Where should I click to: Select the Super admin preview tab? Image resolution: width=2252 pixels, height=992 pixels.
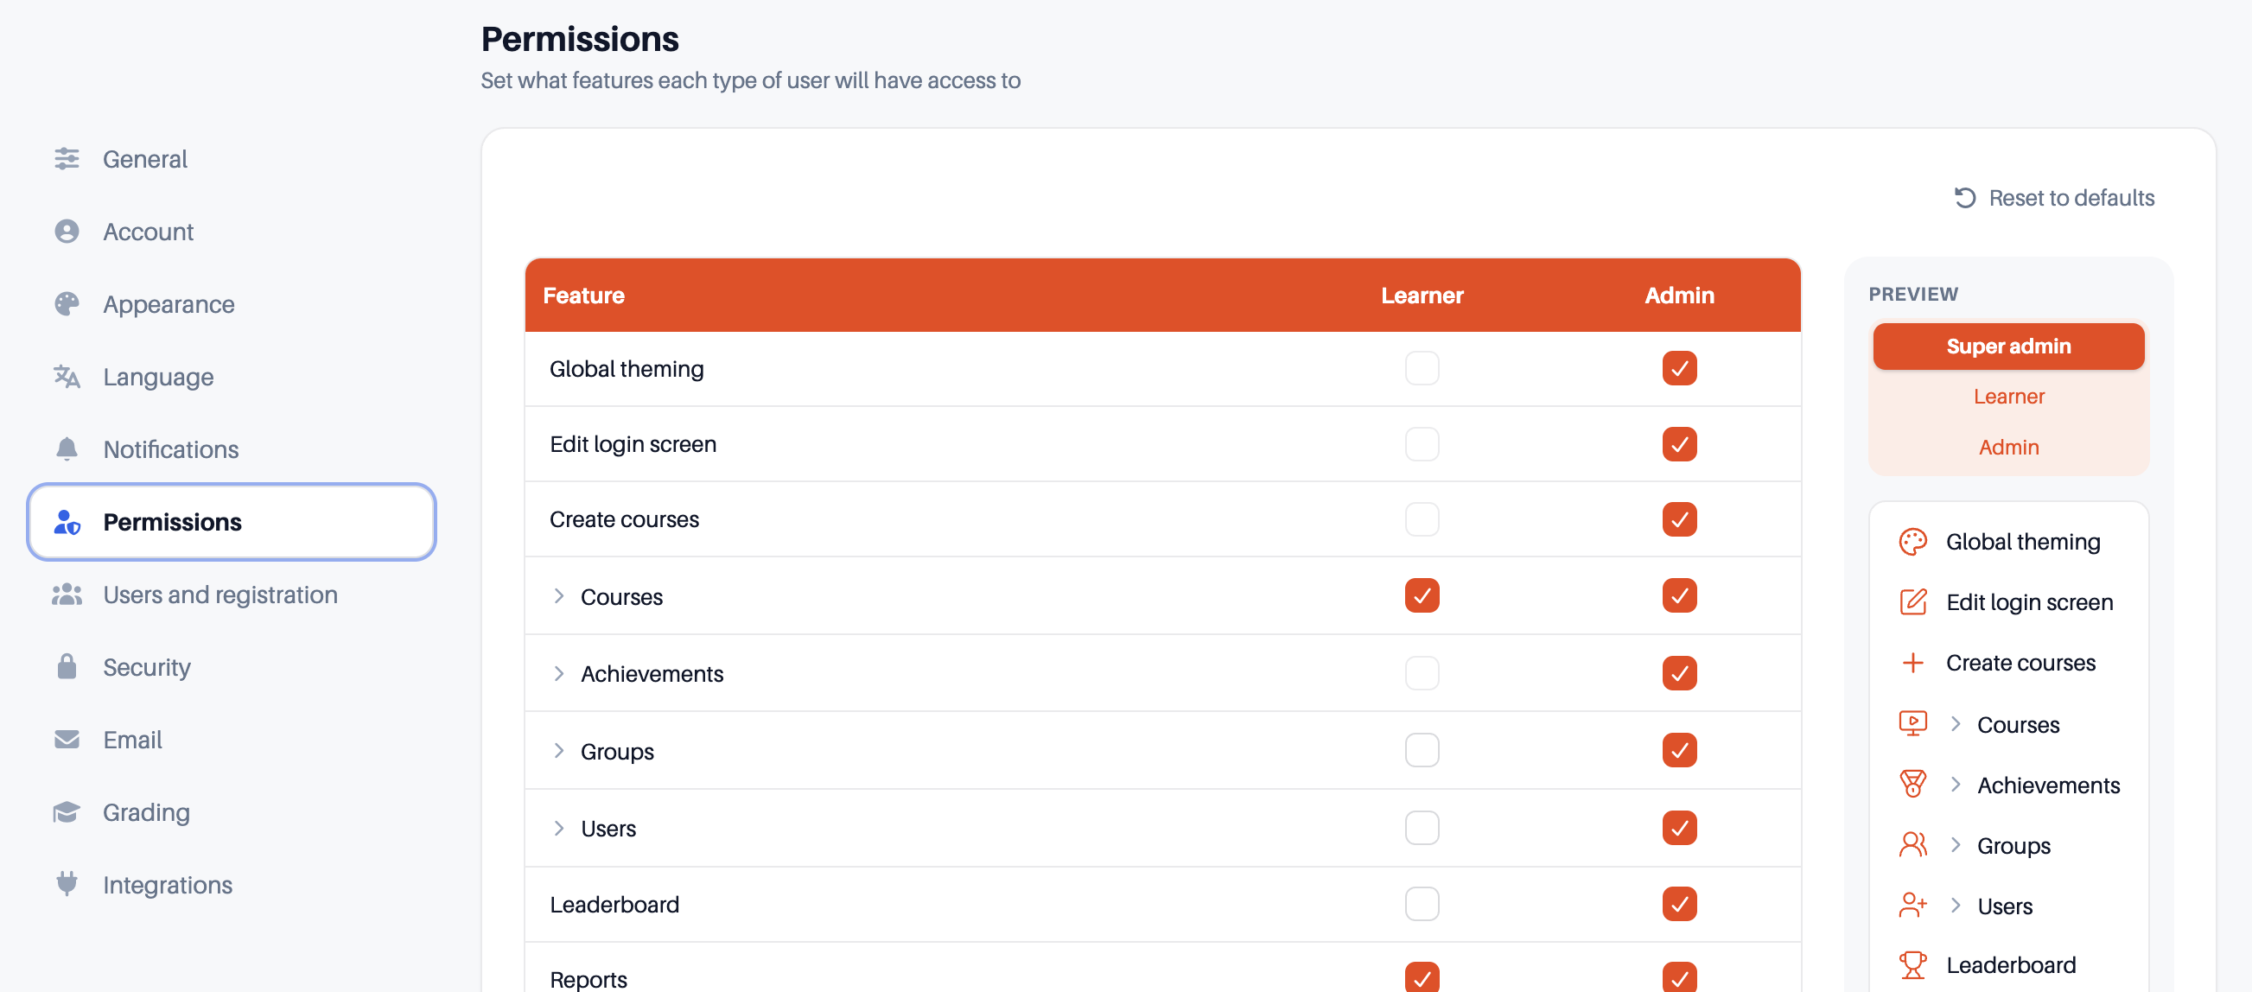[2008, 347]
